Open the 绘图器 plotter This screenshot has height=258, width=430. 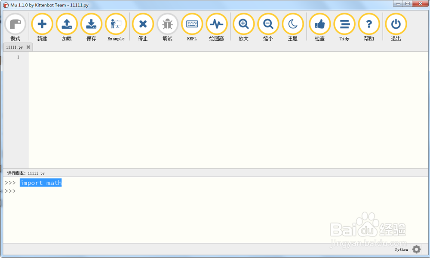click(217, 28)
